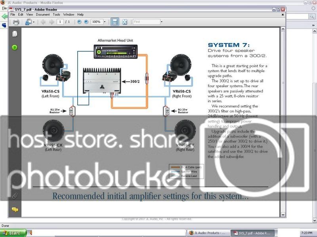Click the 100% zoom level field
The height and width of the screenshot is (237, 317).
click(x=97, y=22)
